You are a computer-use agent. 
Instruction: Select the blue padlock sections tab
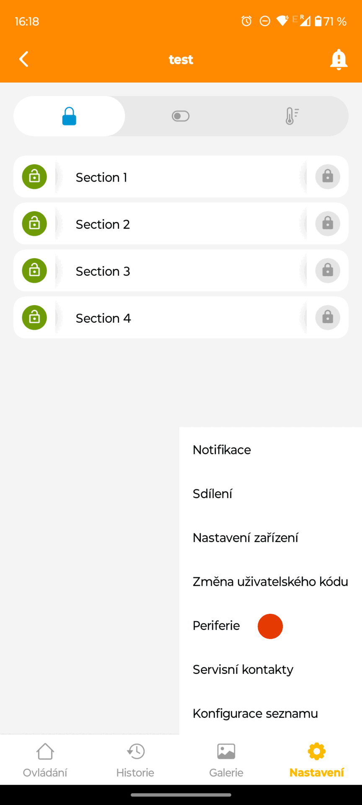coord(69,116)
